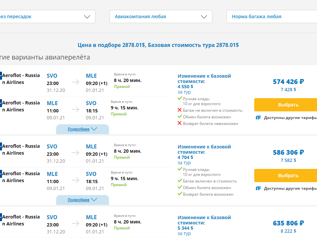This screenshot has width=317, height=238.
Task: Click the price '586 306 ₽'
Action: click(x=288, y=152)
